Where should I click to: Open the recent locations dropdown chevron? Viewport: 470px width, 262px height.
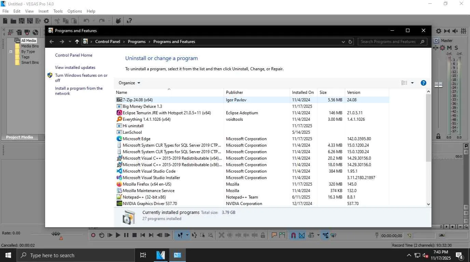(x=70, y=42)
